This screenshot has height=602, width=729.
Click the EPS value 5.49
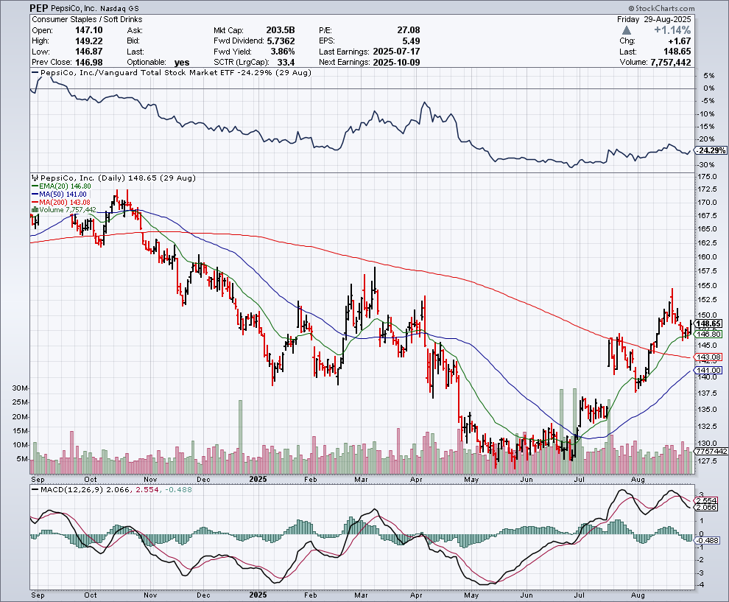[412, 41]
